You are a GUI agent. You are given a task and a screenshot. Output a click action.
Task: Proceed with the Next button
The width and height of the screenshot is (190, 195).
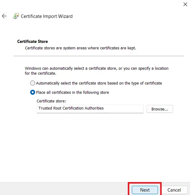pos(145,190)
